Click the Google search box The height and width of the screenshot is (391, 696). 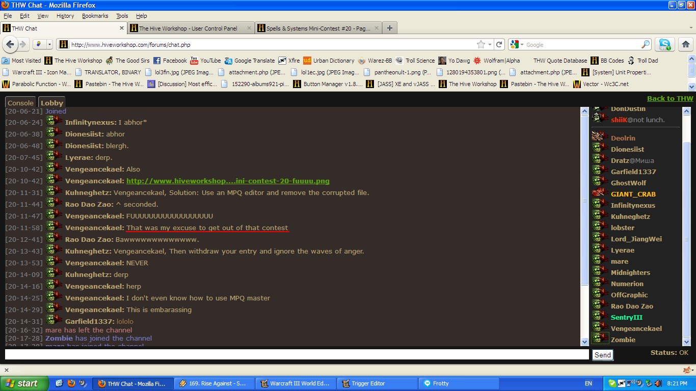coord(582,45)
